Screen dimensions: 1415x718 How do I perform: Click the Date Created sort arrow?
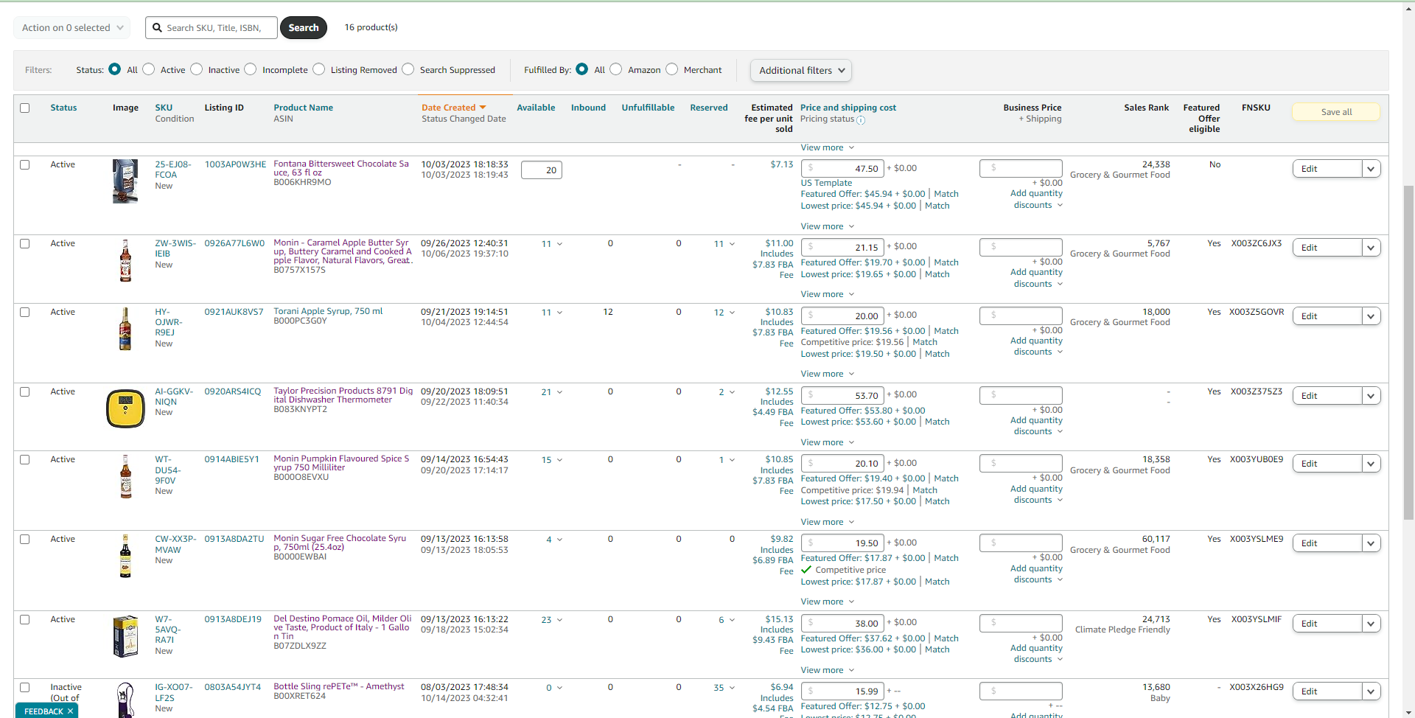(483, 108)
